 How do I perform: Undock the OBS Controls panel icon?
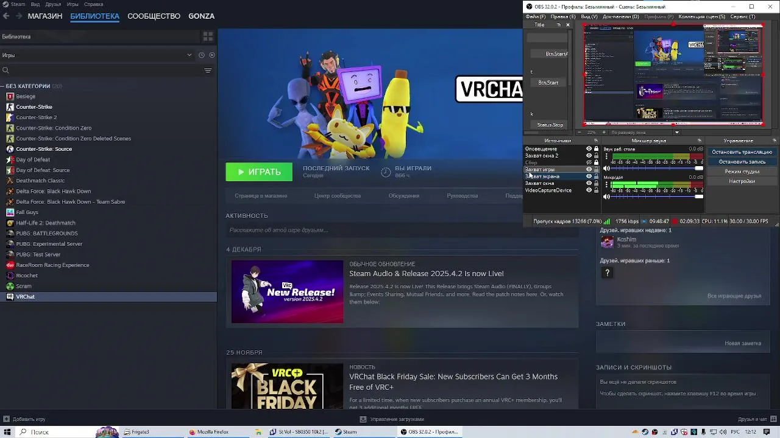(774, 141)
